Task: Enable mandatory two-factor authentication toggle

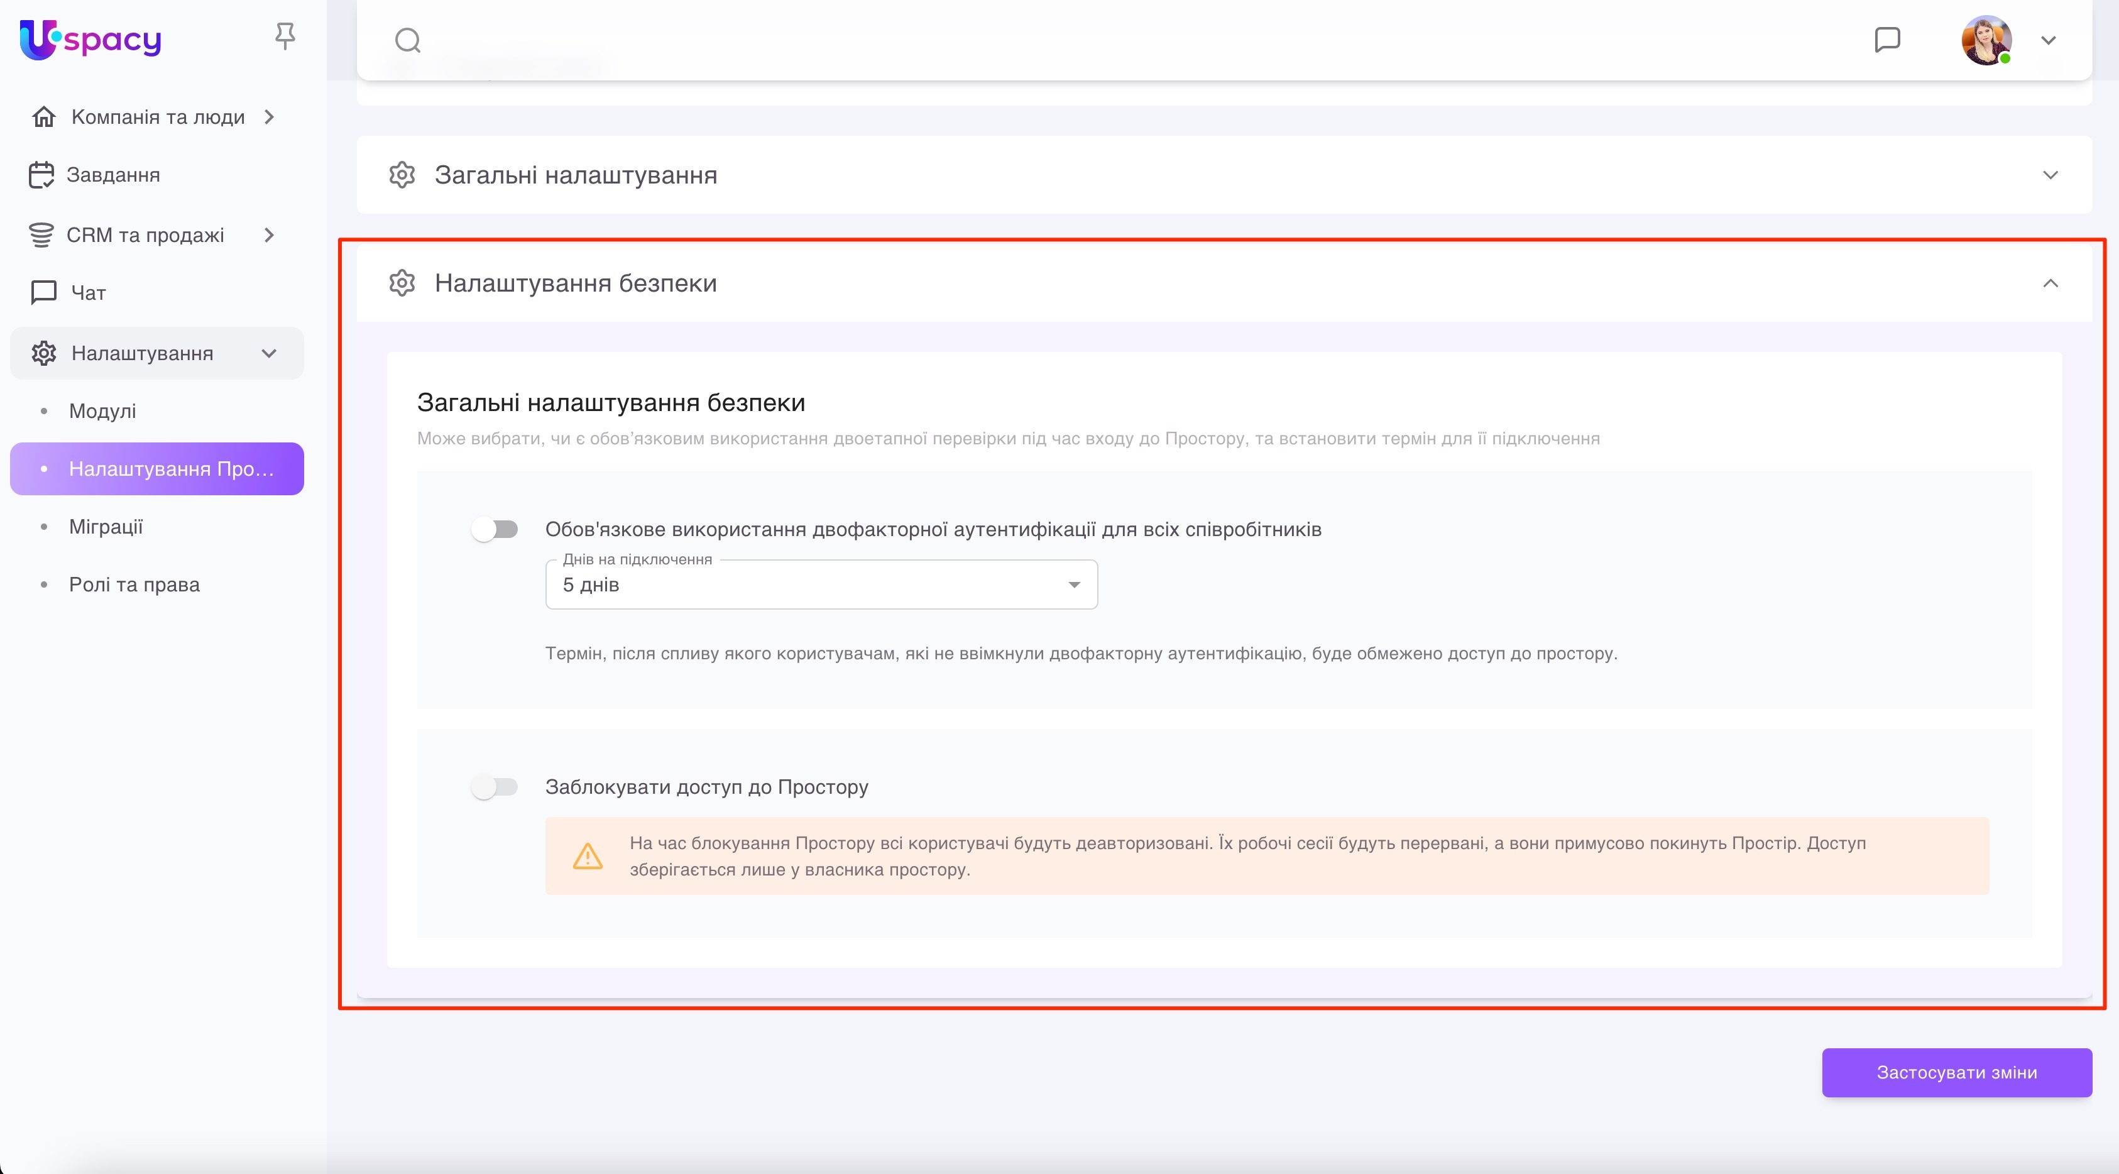Action: [x=495, y=529]
